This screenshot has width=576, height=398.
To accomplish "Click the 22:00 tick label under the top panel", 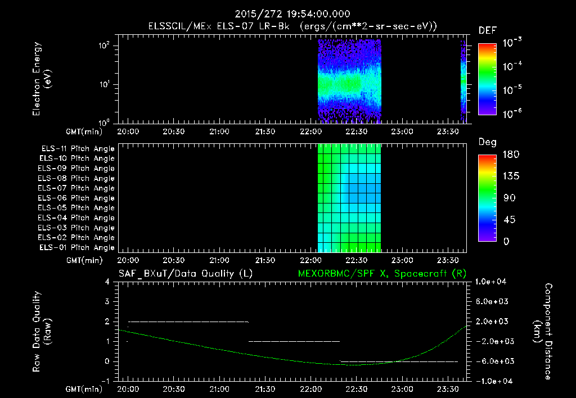I will click(310, 132).
